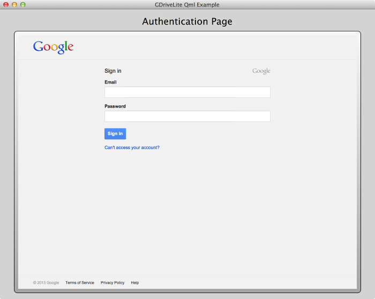Open the "Can't access your account?" link

pyautogui.click(x=132, y=148)
